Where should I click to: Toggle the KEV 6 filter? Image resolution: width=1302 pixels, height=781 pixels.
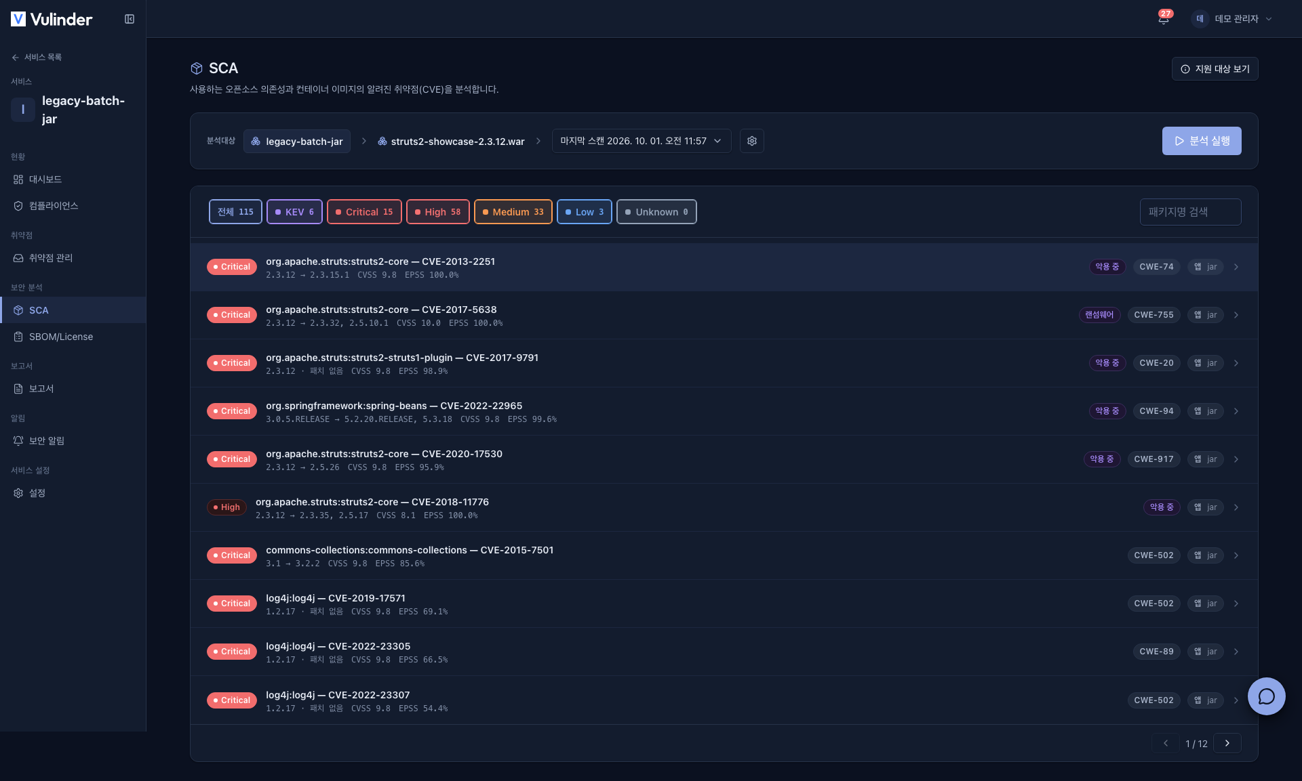coord(294,212)
